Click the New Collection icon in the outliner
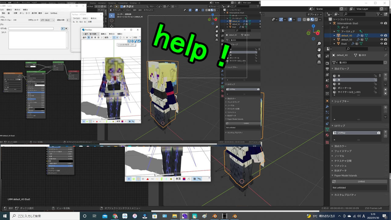 (386, 14)
